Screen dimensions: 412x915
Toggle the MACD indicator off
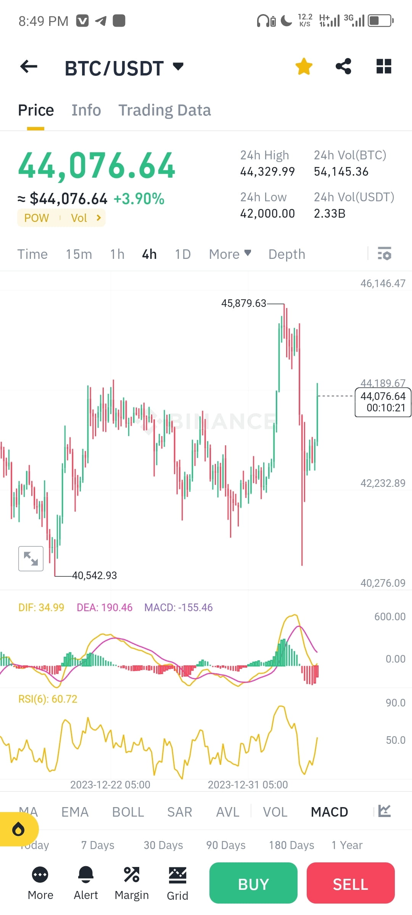[x=329, y=812]
